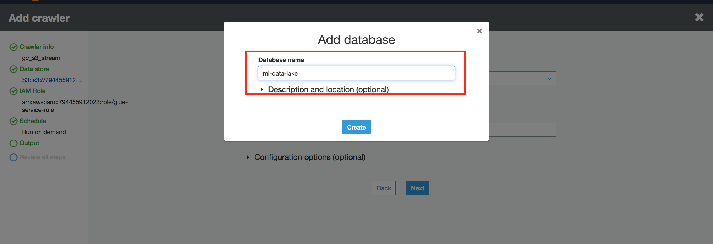Open the Schedule step

coord(33,121)
